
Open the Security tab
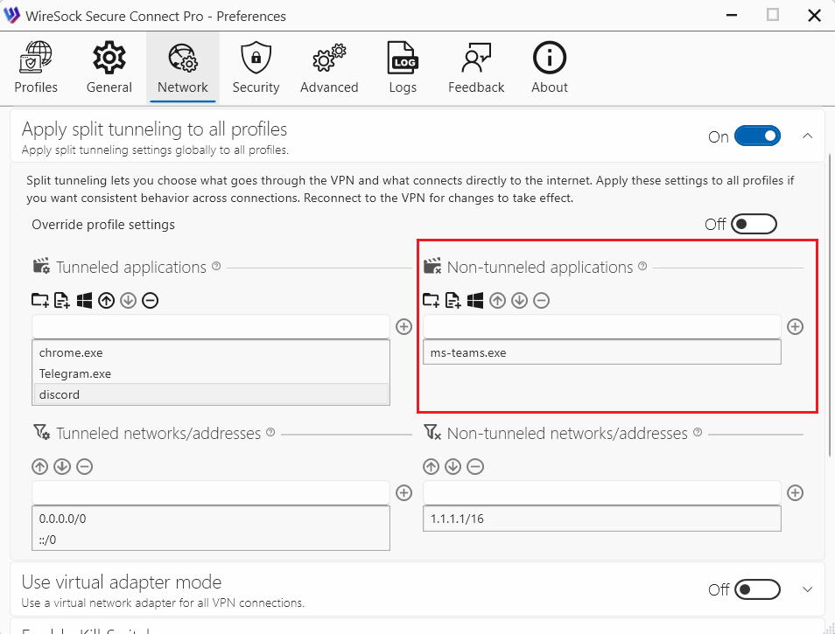click(x=256, y=68)
